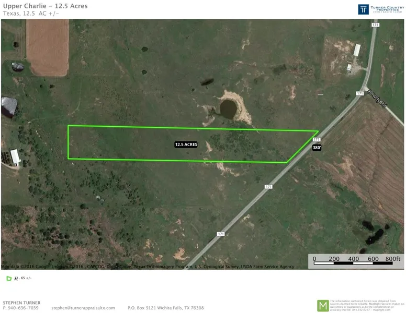The height and width of the screenshot is (313, 406).
Task: Click the 380' frontage measurement label
Action: click(317, 148)
